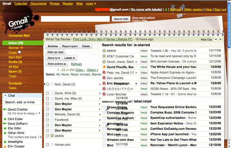231x148 pixels.
Task: Open the More actions dropdown
Action: [57, 64]
